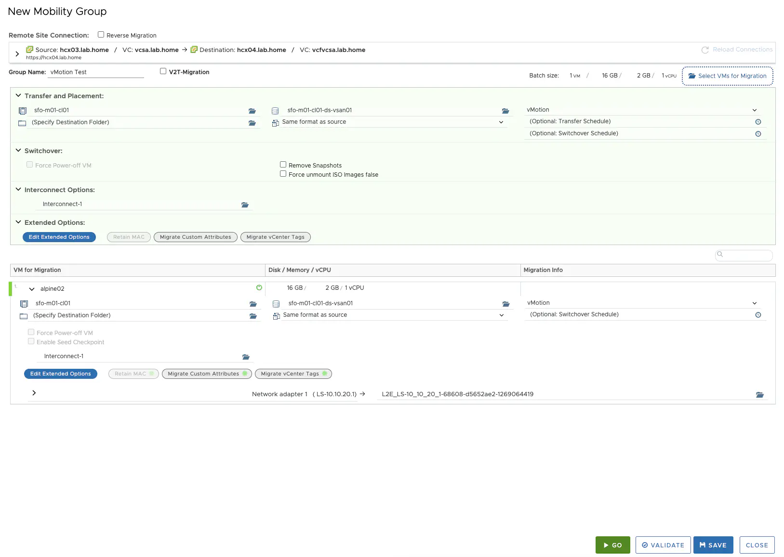Collapse the Switchover section
This screenshot has height=557, width=784.
point(18,150)
